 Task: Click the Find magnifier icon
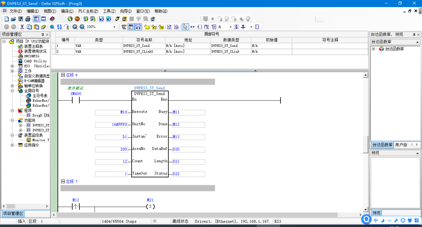pyautogui.click(x=52, y=27)
